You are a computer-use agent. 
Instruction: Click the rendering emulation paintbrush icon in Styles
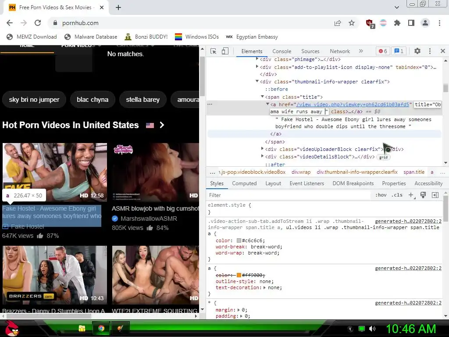pos(423,195)
